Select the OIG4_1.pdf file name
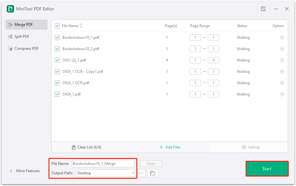Image resolution: width=296 pixels, height=186 pixels. [x=71, y=94]
